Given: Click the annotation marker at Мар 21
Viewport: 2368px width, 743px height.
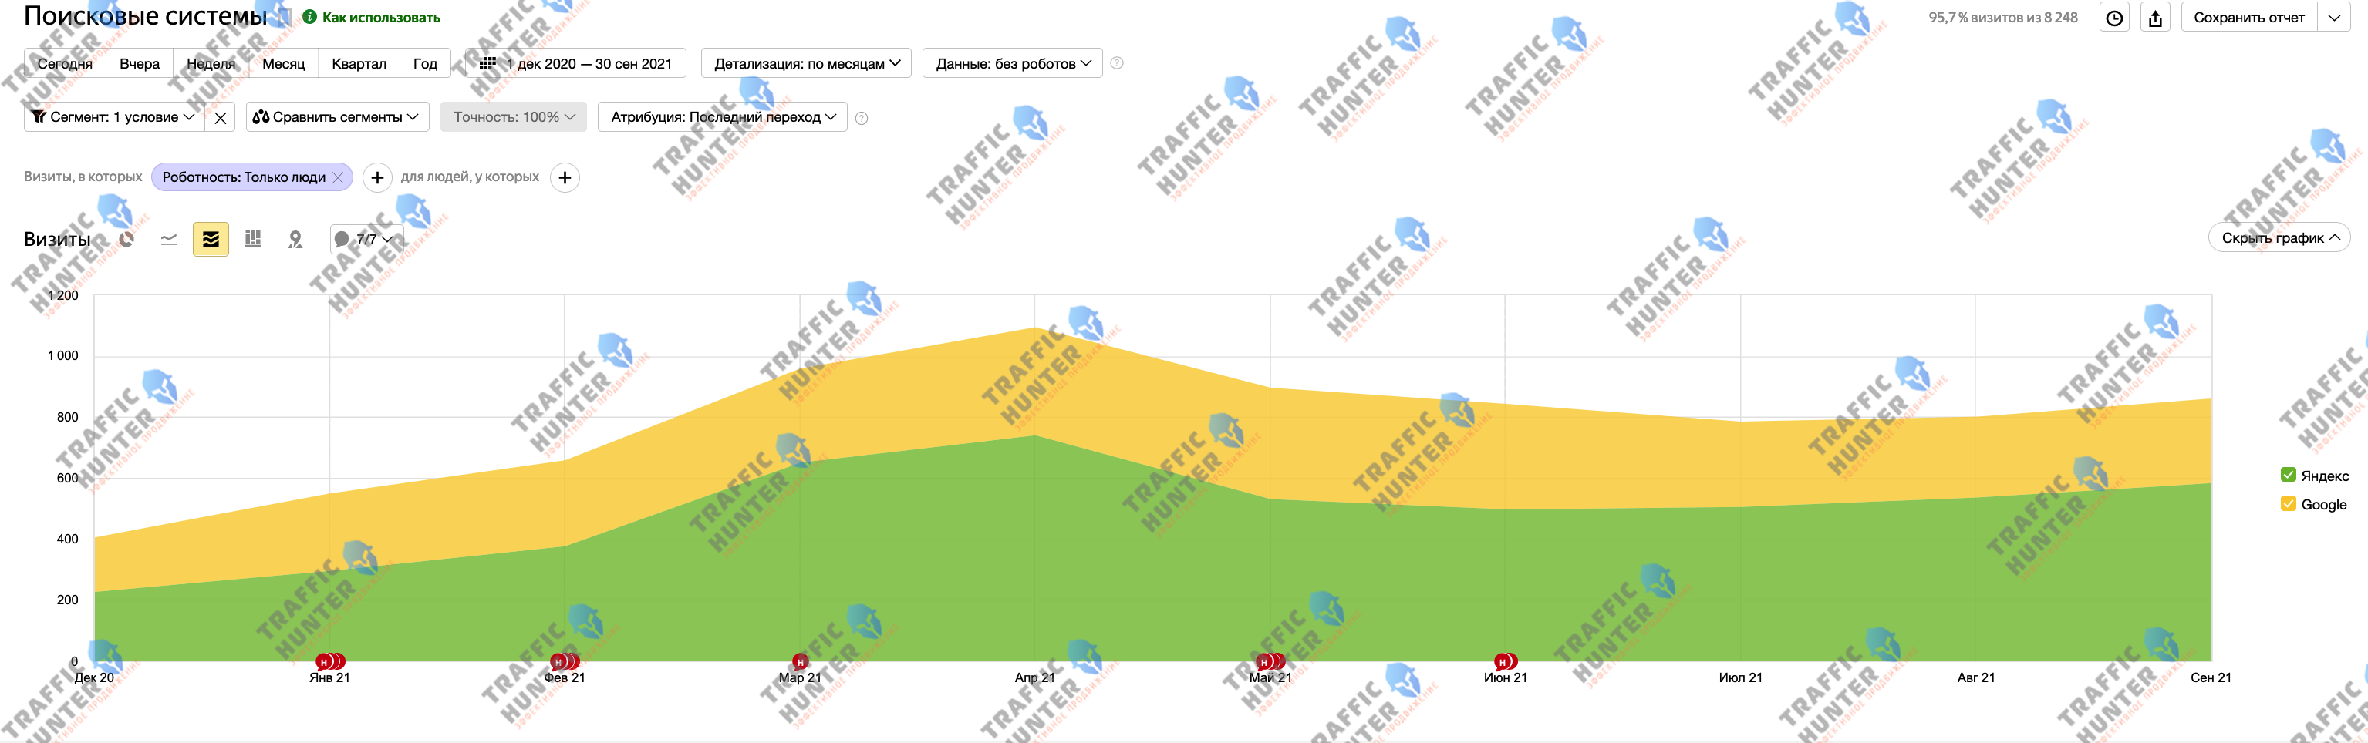Looking at the screenshot, I should 800,661.
